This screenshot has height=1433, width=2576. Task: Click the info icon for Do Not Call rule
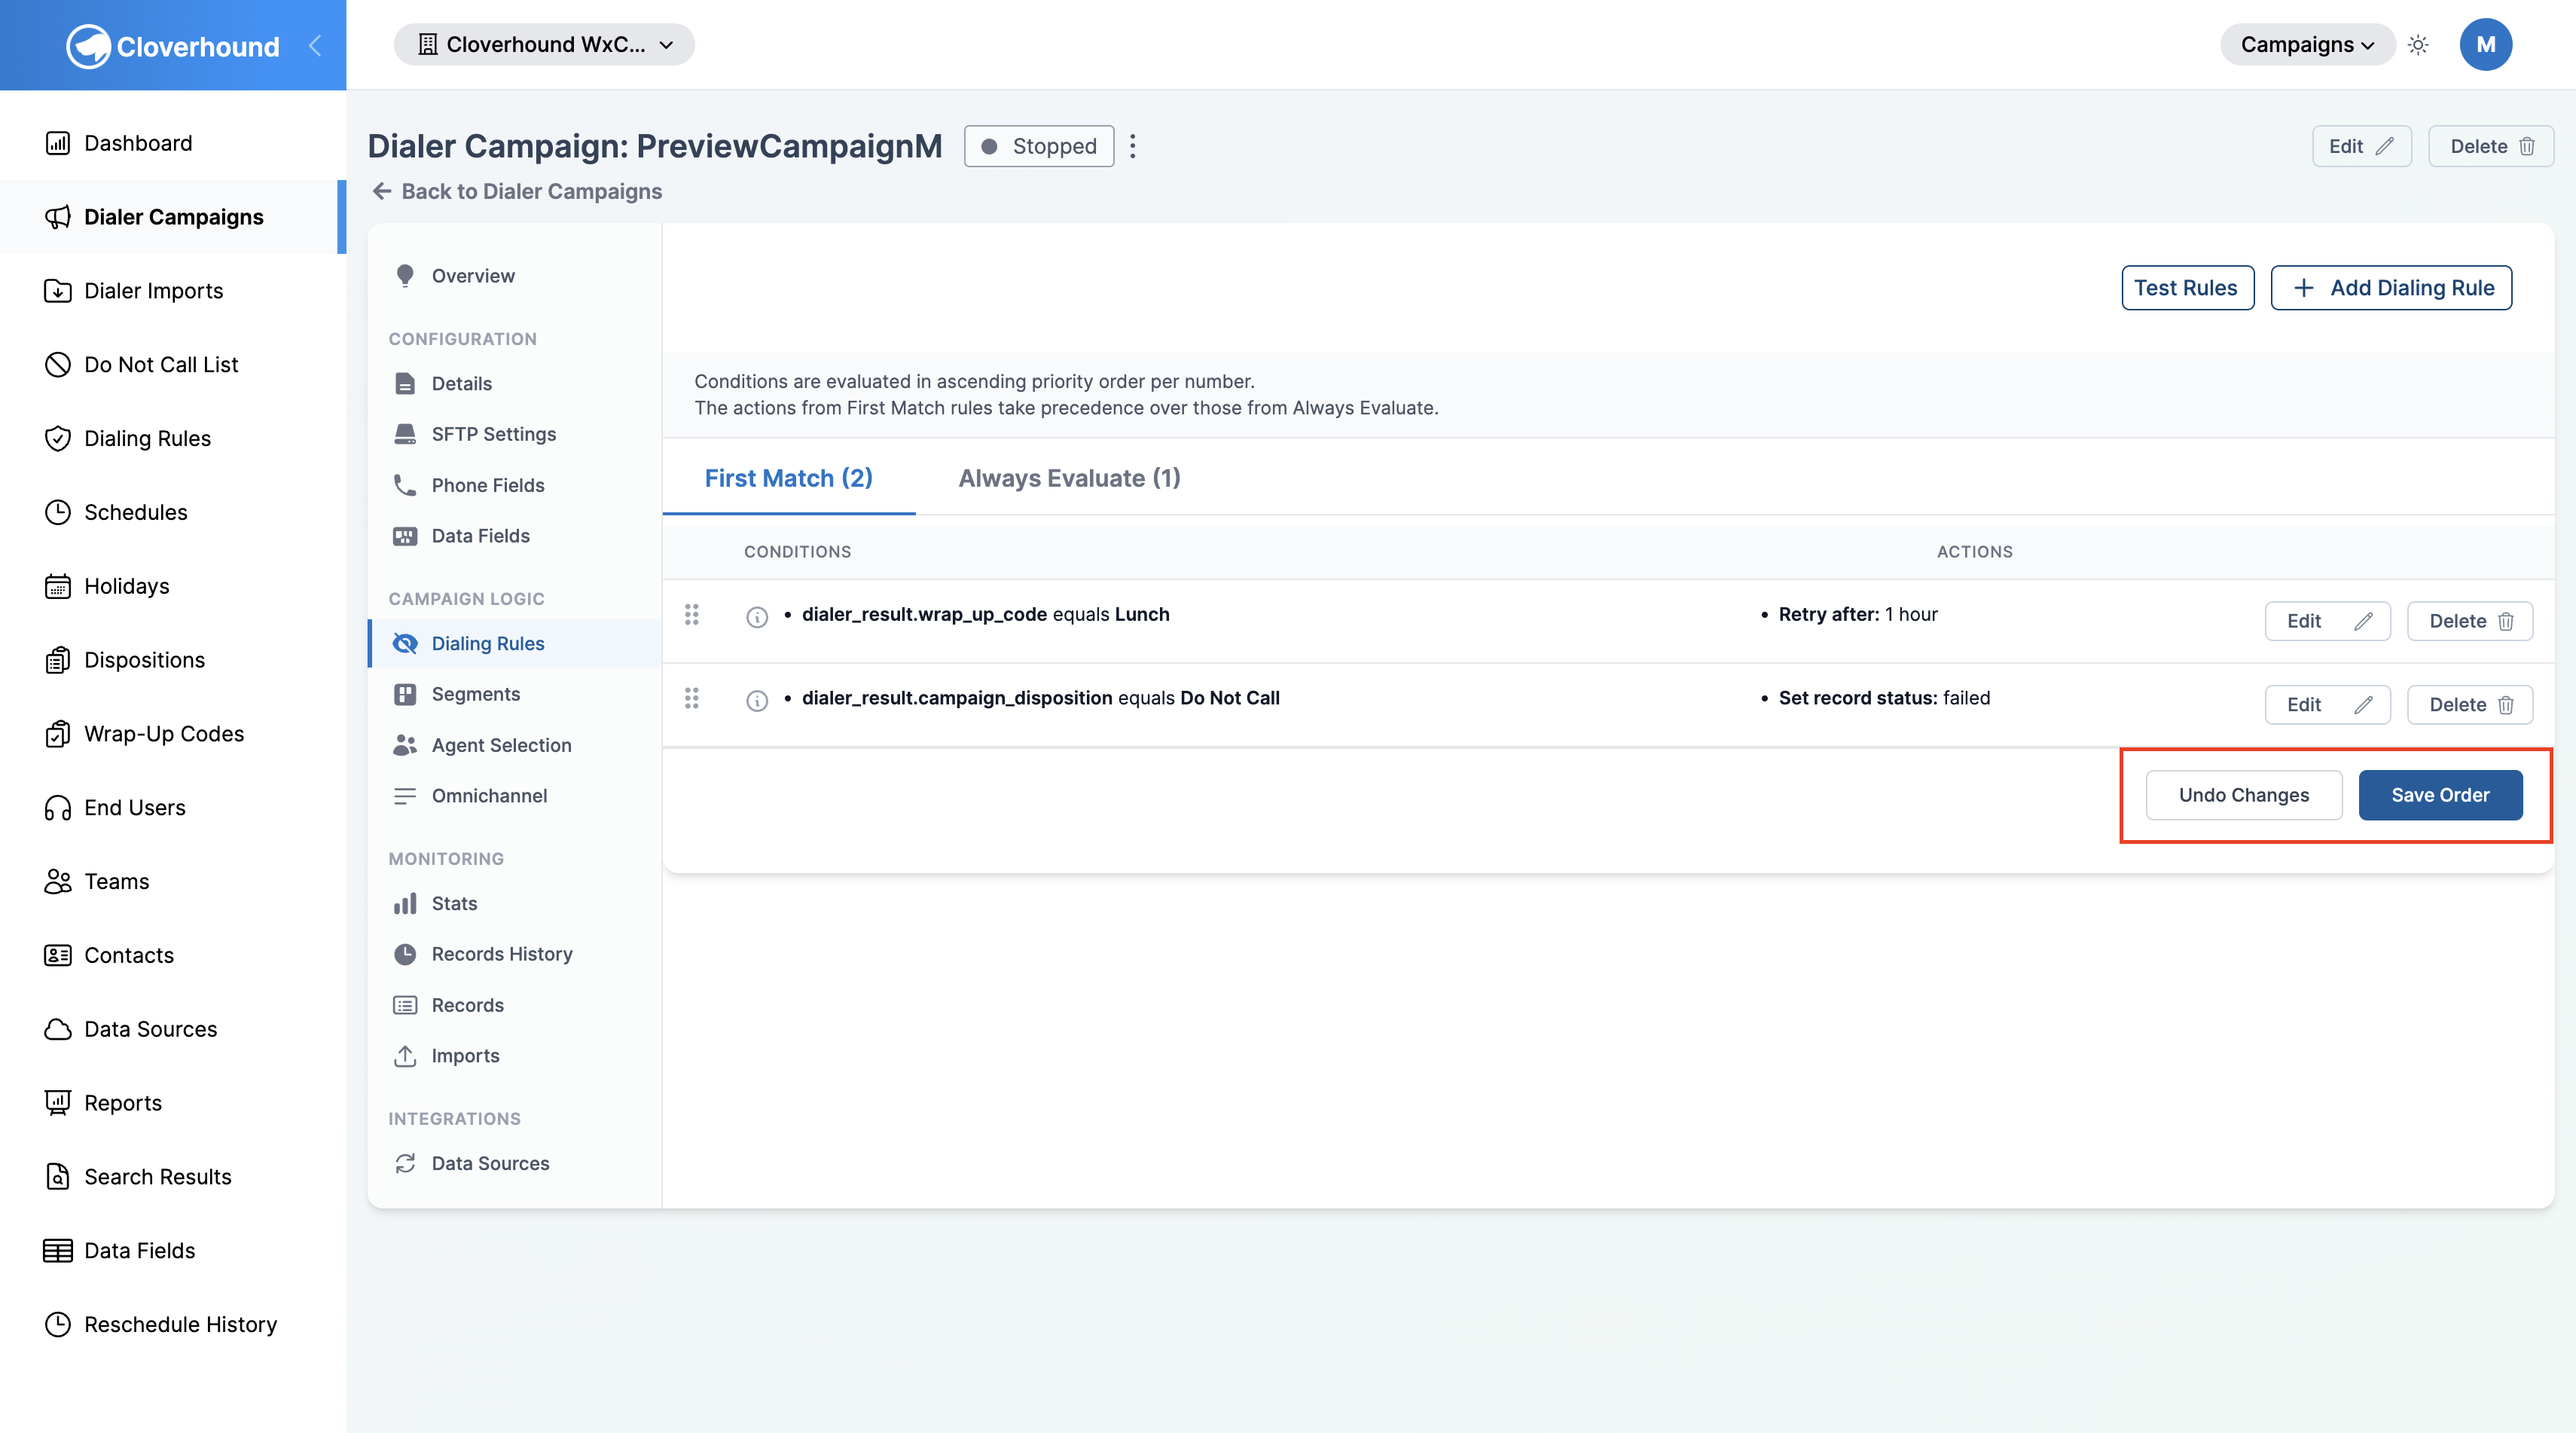point(757,701)
